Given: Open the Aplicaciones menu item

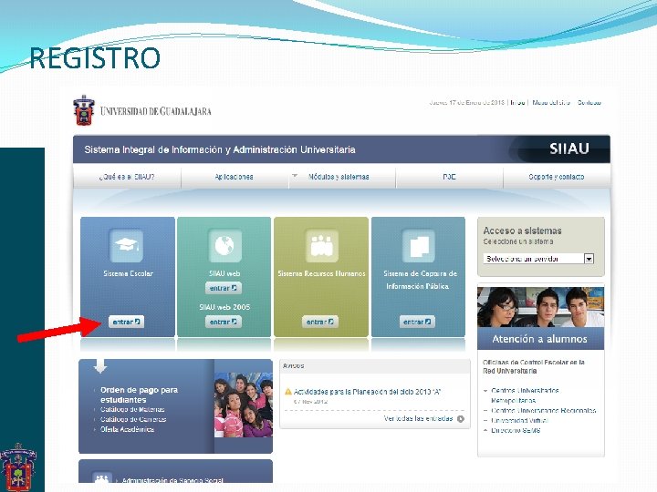Looking at the screenshot, I should point(234,177).
